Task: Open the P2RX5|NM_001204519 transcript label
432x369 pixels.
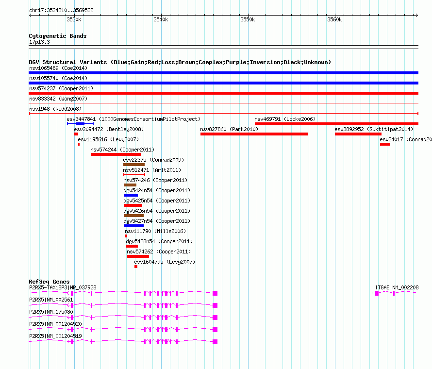Action: [56, 336]
